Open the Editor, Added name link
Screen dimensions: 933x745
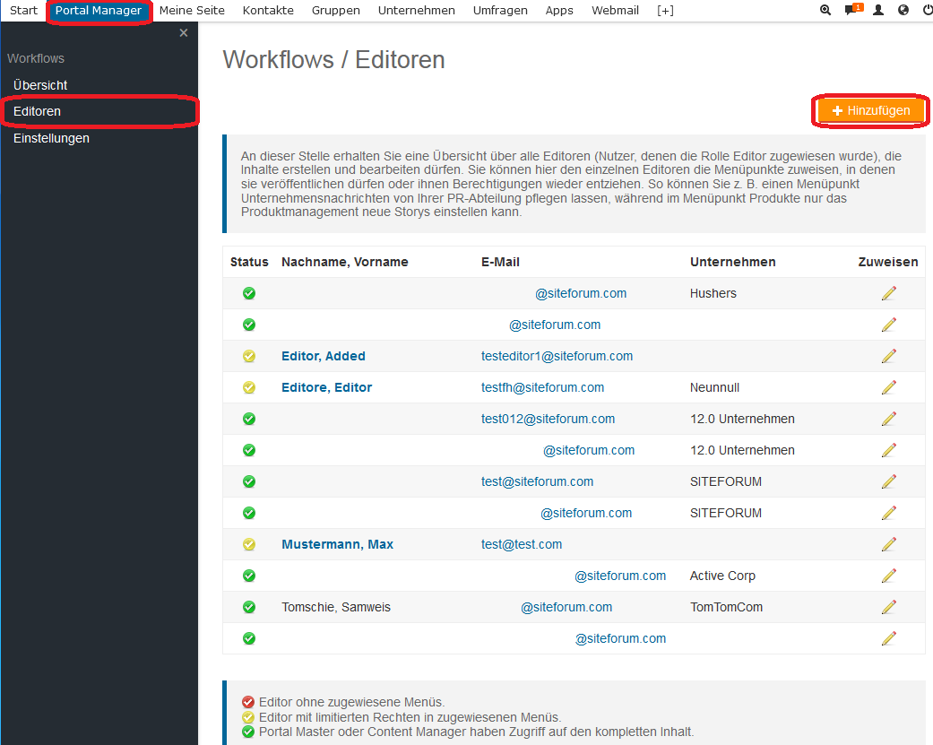323,356
